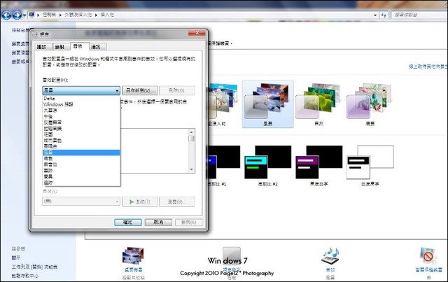
Task: Click up arrow of program events scrollbar
Action: tap(191, 132)
